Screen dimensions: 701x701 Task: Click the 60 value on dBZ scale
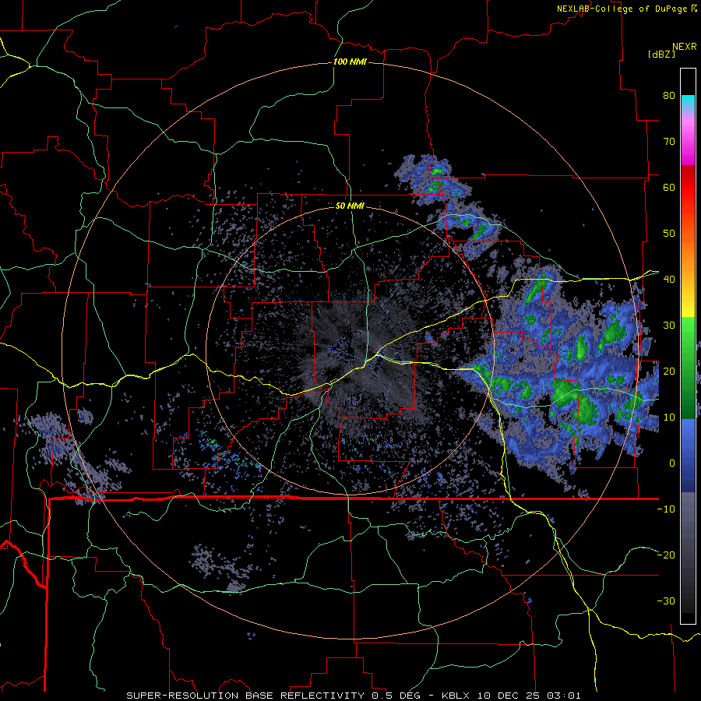pos(669,187)
